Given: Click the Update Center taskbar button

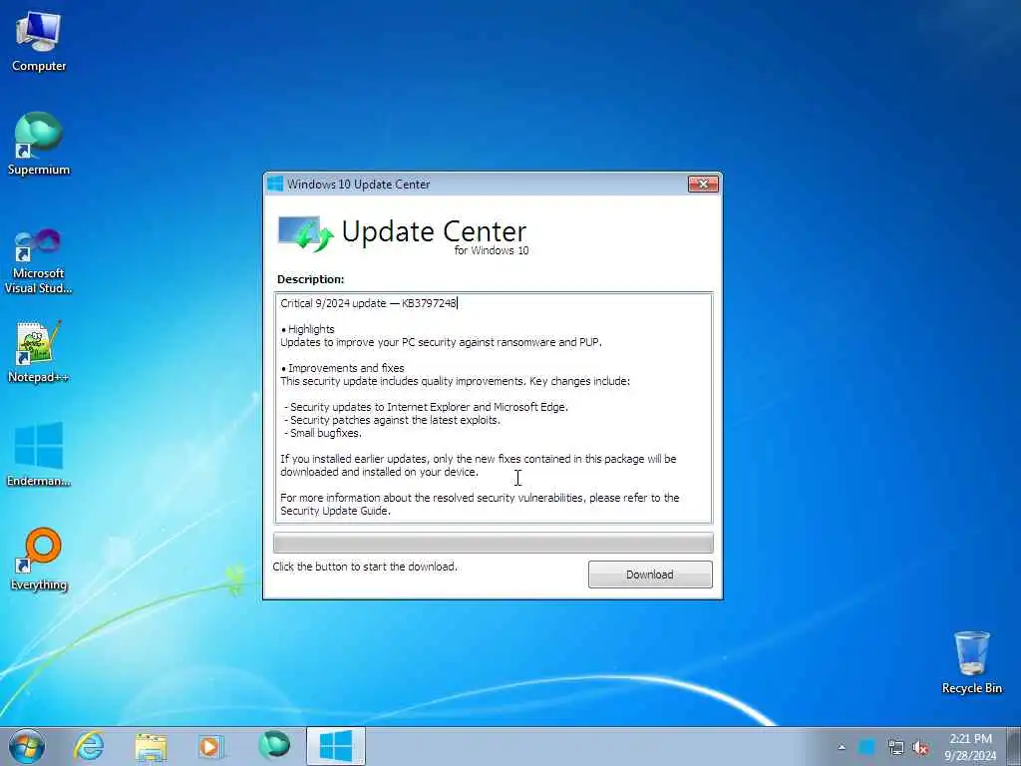Looking at the screenshot, I should coord(336,746).
